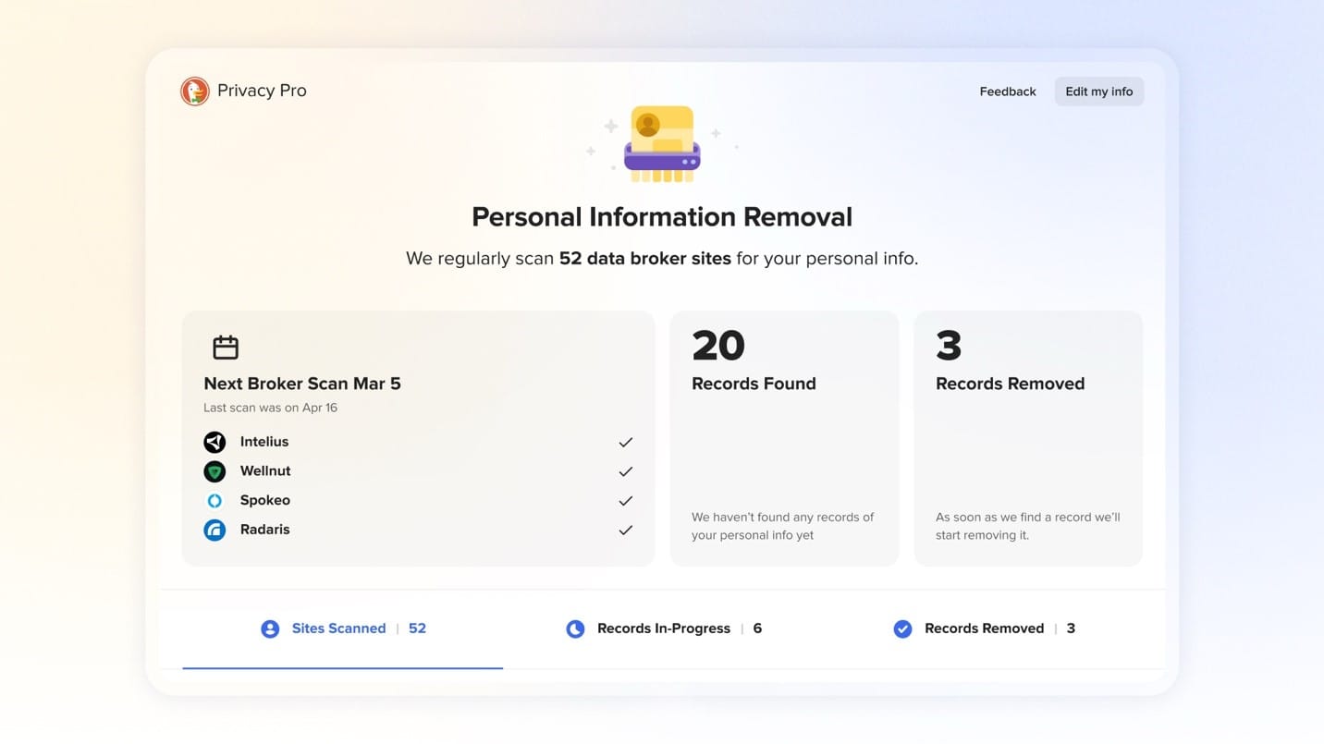This screenshot has height=744, width=1324.
Task: Click the Intelius broker icon
Action: 215,442
